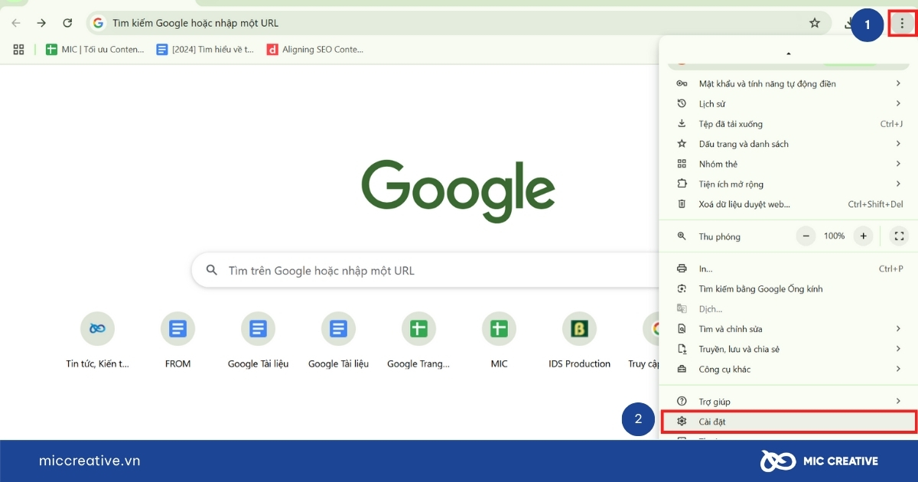
Task: Click the printer icon for 'In...'
Action: tap(682, 269)
